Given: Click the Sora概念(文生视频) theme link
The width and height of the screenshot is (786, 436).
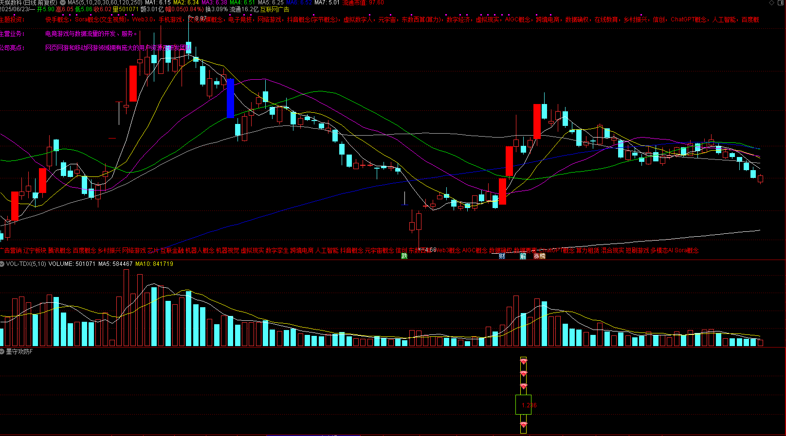Looking at the screenshot, I should point(101,20).
